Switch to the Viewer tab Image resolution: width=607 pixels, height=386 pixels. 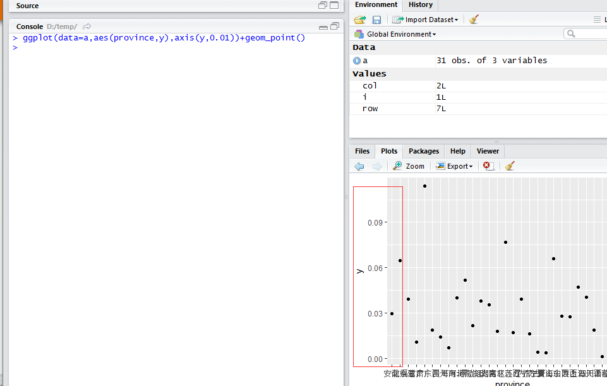click(x=488, y=151)
